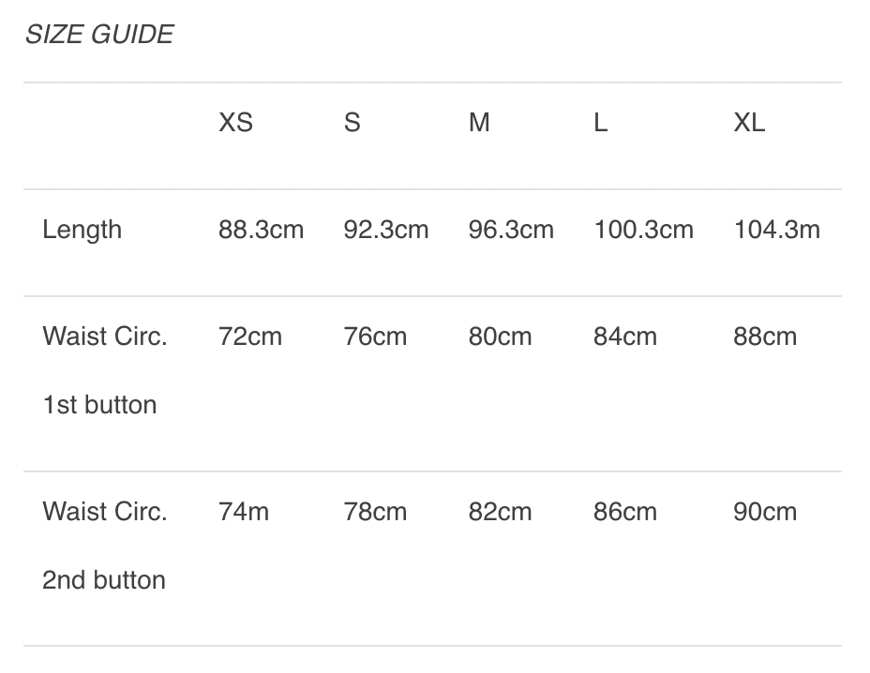Image resolution: width=870 pixels, height=673 pixels.
Task: Click the 104.3m length value
Action: point(777,230)
